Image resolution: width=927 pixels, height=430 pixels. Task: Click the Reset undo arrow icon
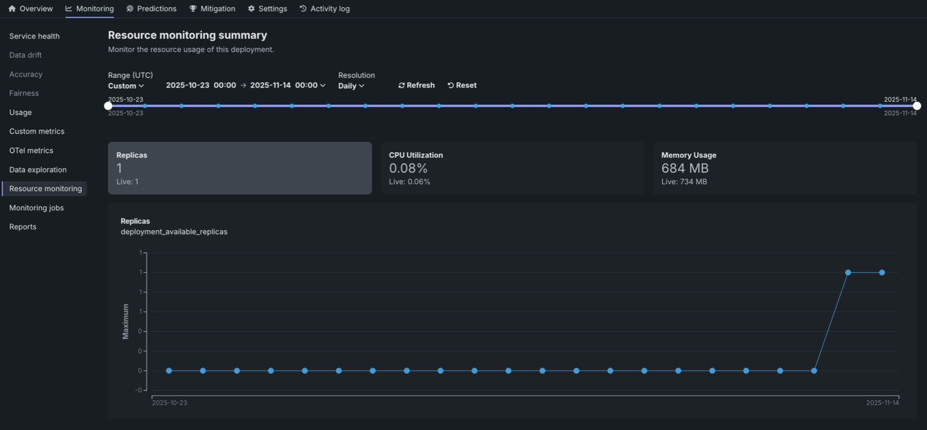(x=451, y=85)
